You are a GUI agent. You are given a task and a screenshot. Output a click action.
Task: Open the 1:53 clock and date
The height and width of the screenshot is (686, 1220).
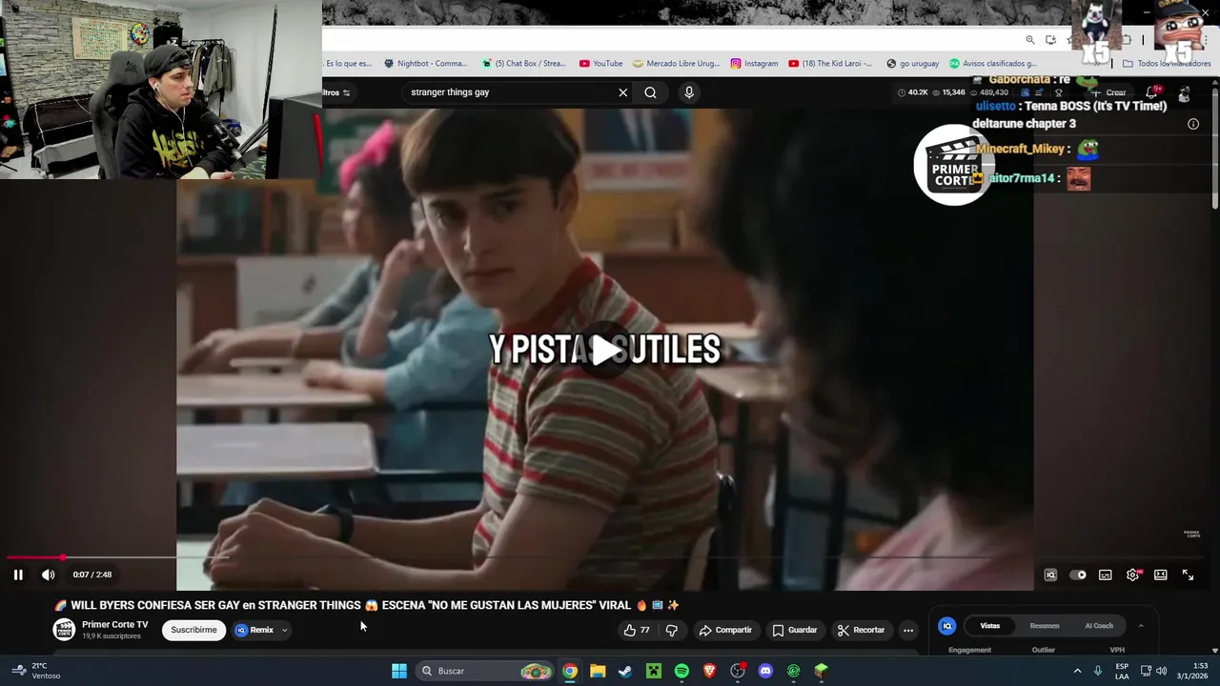(1193, 671)
